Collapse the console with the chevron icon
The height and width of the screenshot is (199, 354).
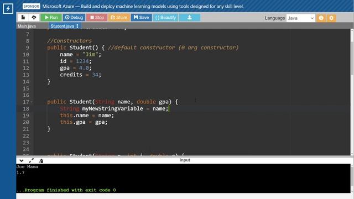coord(22,161)
